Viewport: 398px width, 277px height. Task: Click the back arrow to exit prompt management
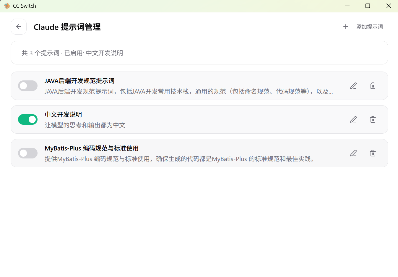point(19,27)
